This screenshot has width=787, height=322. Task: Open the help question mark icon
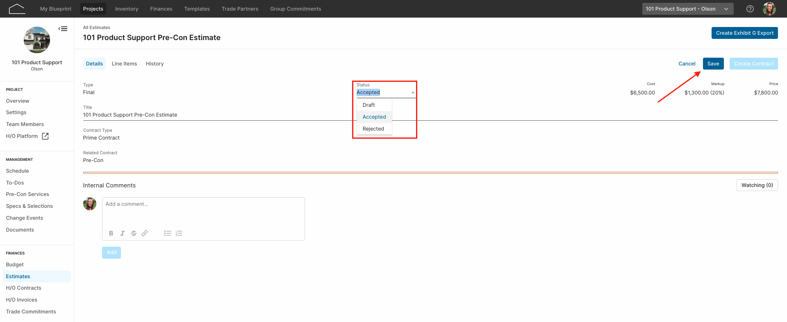(750, 9)
